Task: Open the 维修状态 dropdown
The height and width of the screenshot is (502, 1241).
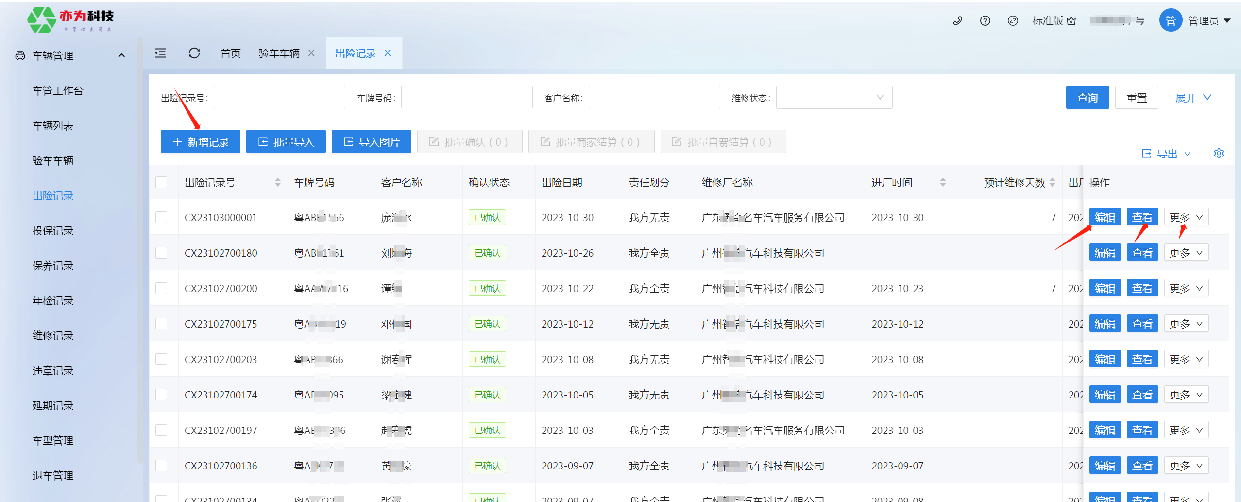Action: click(x=833, y=98)
